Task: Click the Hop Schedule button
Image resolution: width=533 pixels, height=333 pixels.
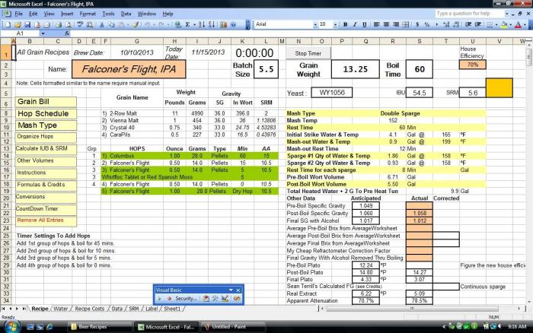Action: (x=46, y=114)
